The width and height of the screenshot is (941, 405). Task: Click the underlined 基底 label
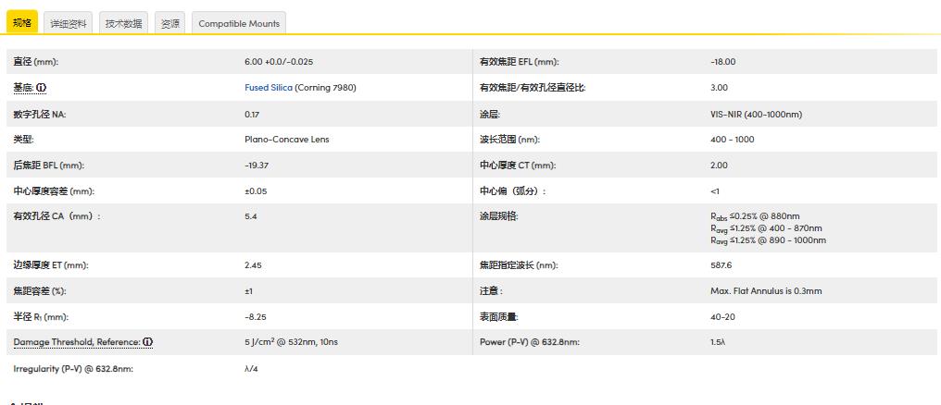click(x=23, y=88)
